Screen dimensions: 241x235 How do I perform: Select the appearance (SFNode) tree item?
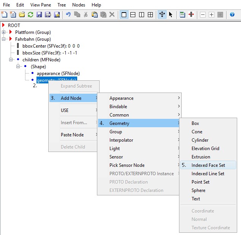click(x=58, y=74)
